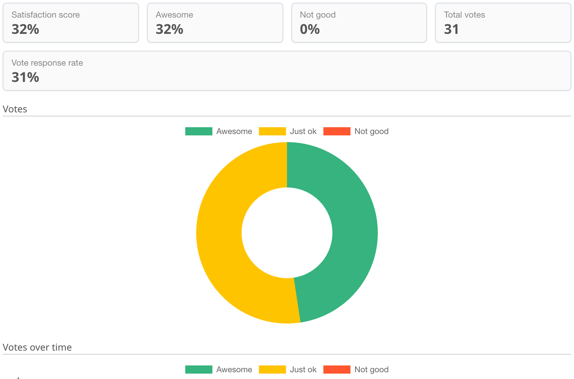Open the Vote response rate card
574x379 pixels.
pyautogui.click(x=287, y=71)
